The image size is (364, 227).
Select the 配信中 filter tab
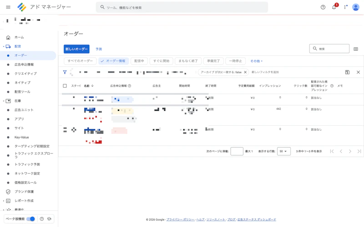tap(139, 61)
